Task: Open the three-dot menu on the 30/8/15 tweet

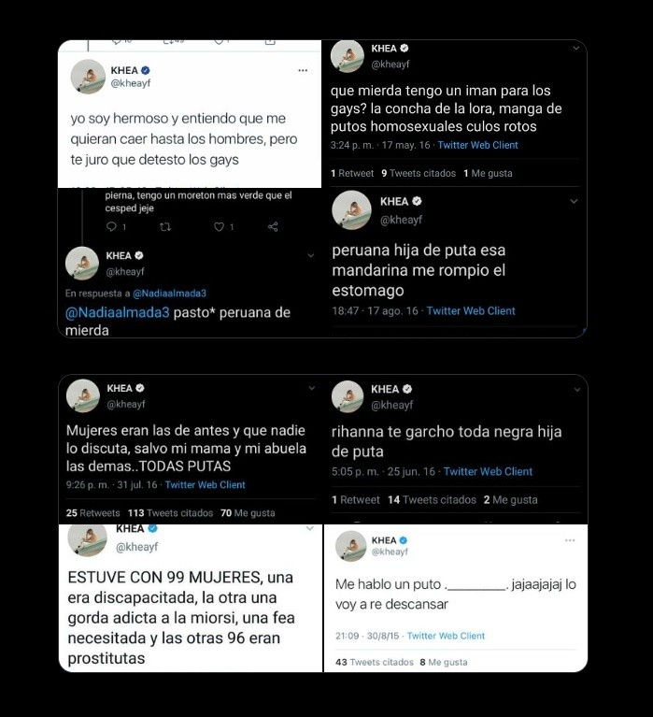Action: tap(570, 541)
